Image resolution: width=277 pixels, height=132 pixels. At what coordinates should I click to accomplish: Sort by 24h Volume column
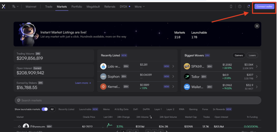click(x=144, y=117)
